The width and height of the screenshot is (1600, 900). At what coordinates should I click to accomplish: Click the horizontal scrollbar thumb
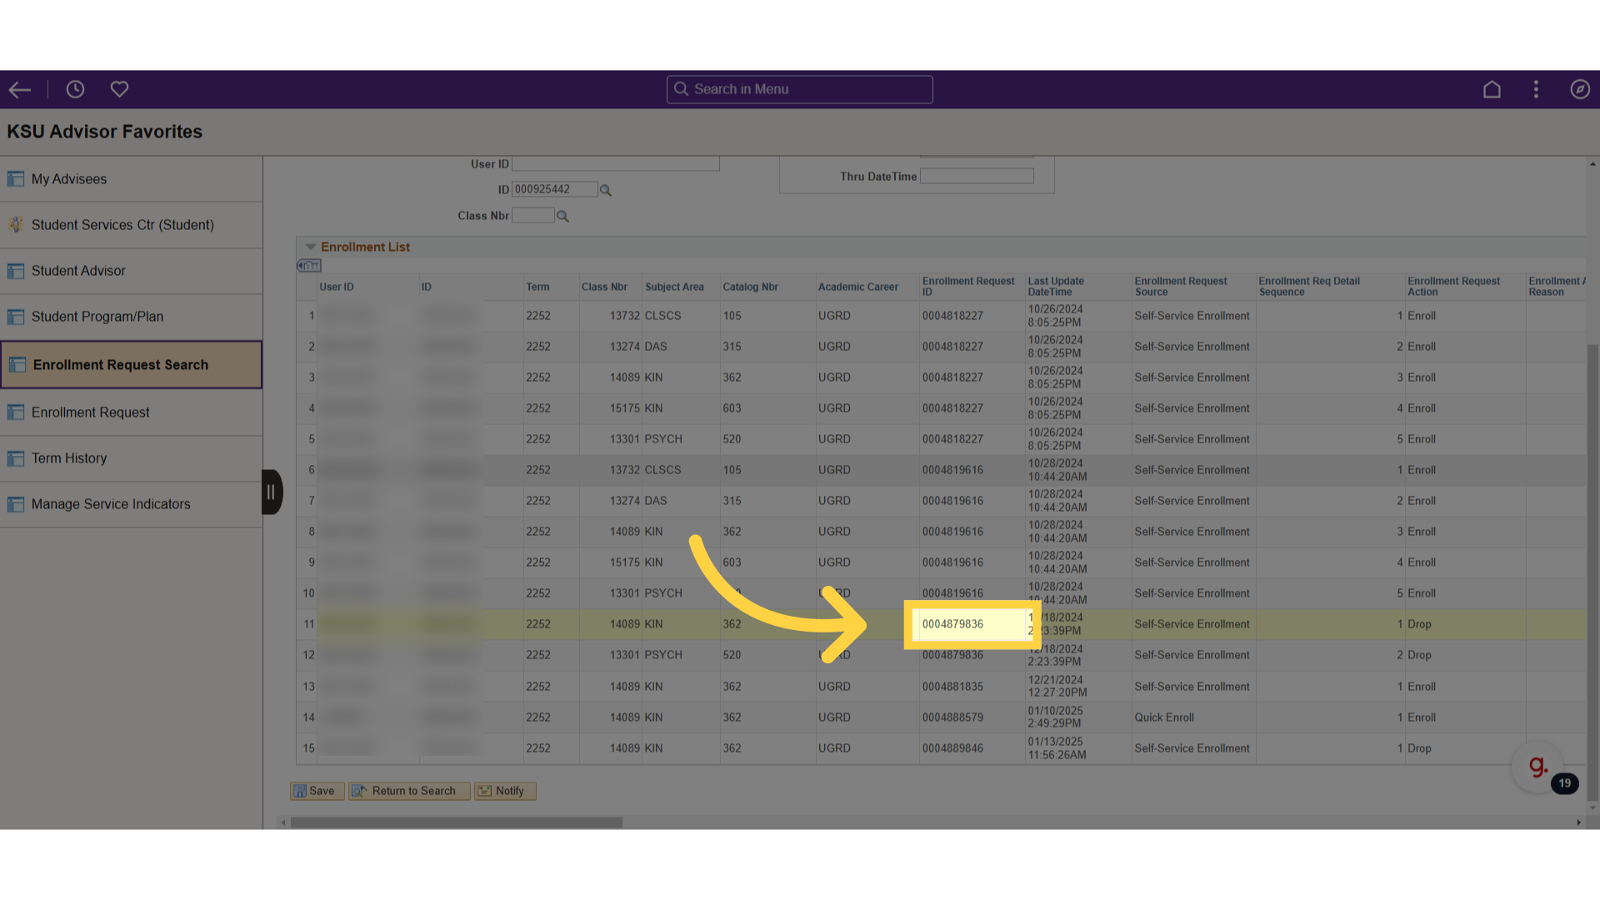click(x=456, y=823)
